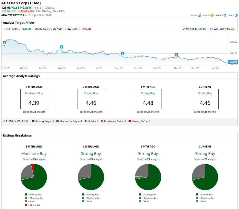
Task: Click the REALTIME link under the price
Action: tap(42, 11)
